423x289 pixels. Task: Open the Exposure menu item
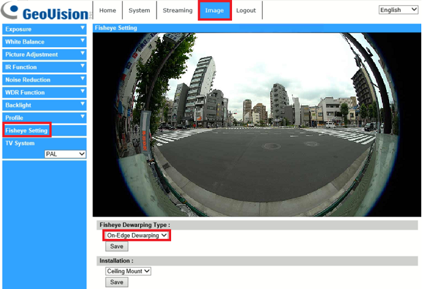(x=44, y=29)
